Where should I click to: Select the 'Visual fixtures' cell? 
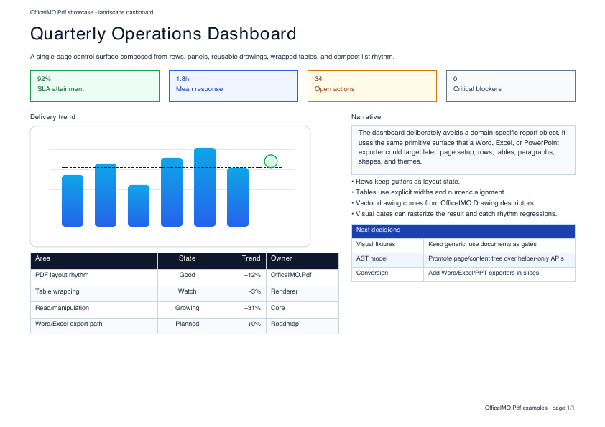(387, 245)
